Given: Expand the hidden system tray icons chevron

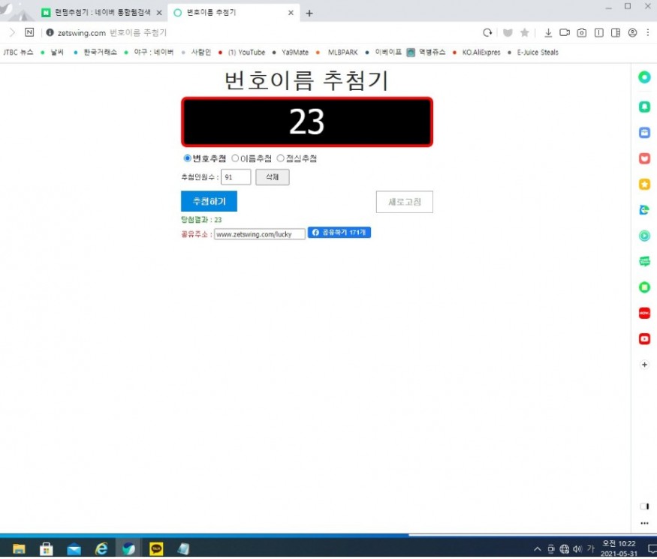Looking at the screenshot, I should tap(537, 548).
